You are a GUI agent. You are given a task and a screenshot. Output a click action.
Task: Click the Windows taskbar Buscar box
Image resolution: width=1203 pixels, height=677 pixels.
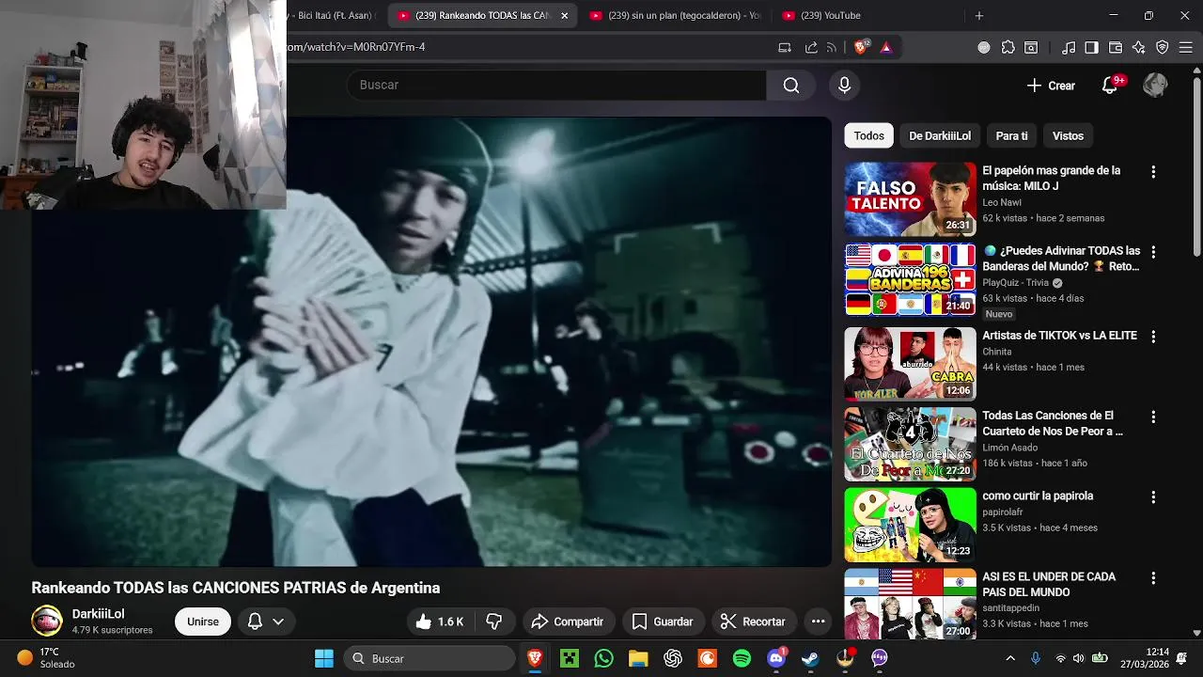[430, 658]
